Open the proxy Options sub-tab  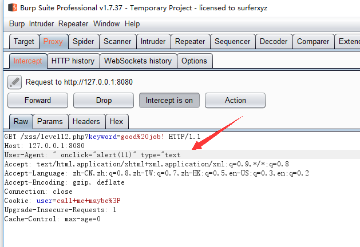tap(194, 61)
